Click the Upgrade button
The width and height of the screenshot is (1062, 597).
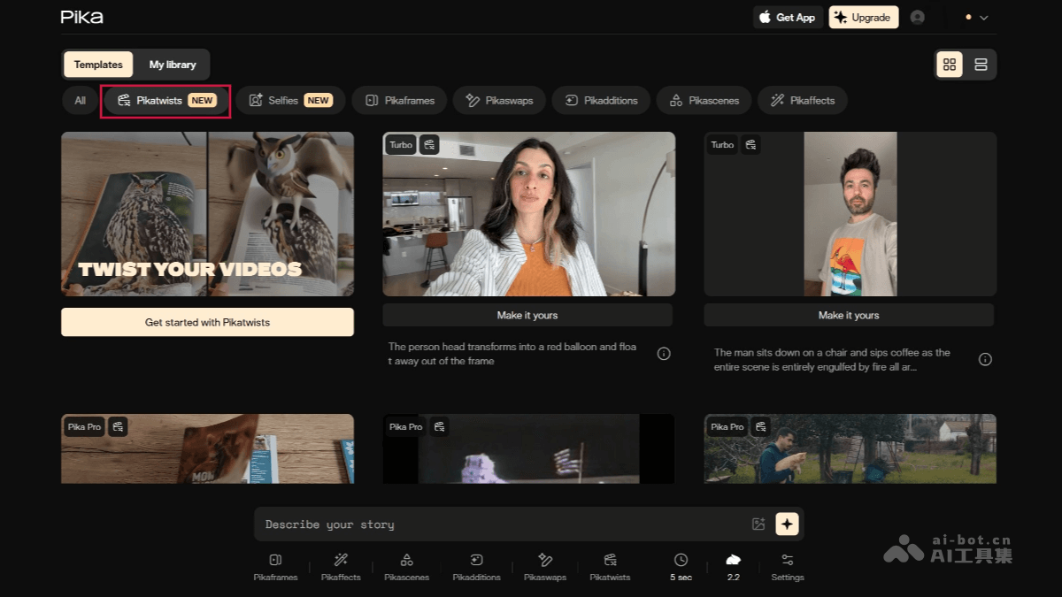tap(863, 18)
